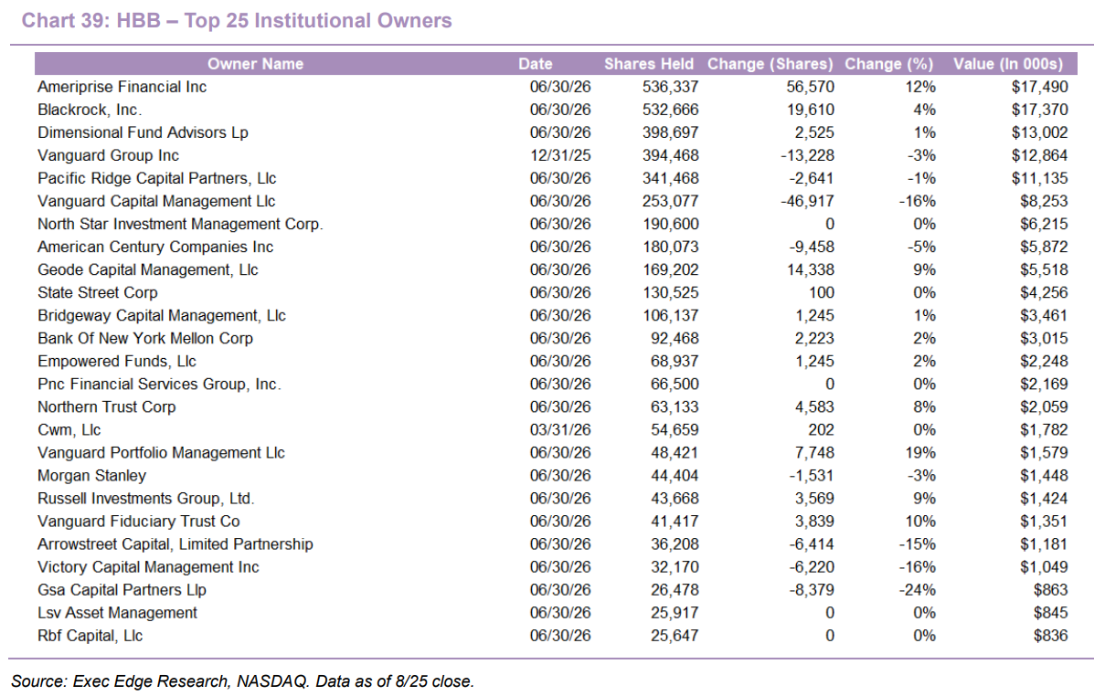Image resolution: width=1105 pixels, height=696 pixels.
Task: Click the chart title 'Chart 39: HBB – Top 25 Institutional Owners'
Action: [237, 20]
